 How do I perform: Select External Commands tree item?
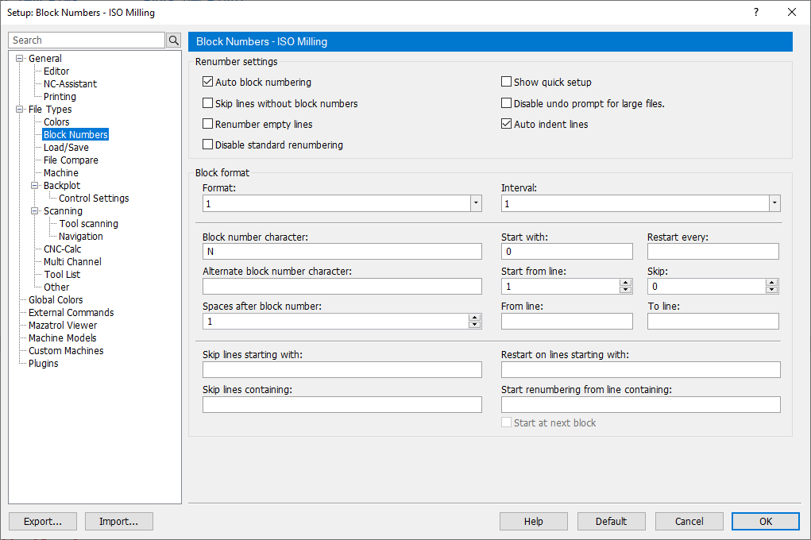point(71,312)
